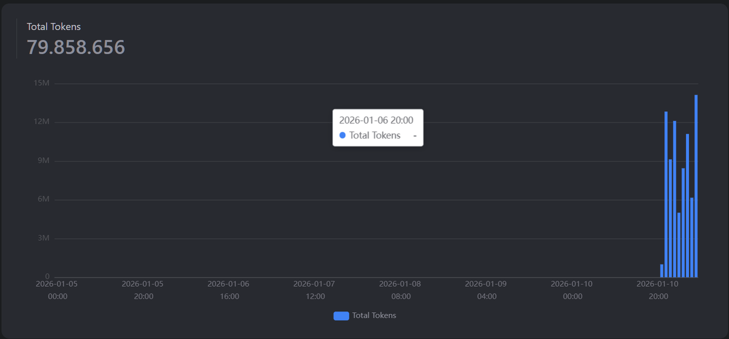Click the 2026-01-10 20:00 axis label
The image size is (729, 339).
(x=658, y=290)
